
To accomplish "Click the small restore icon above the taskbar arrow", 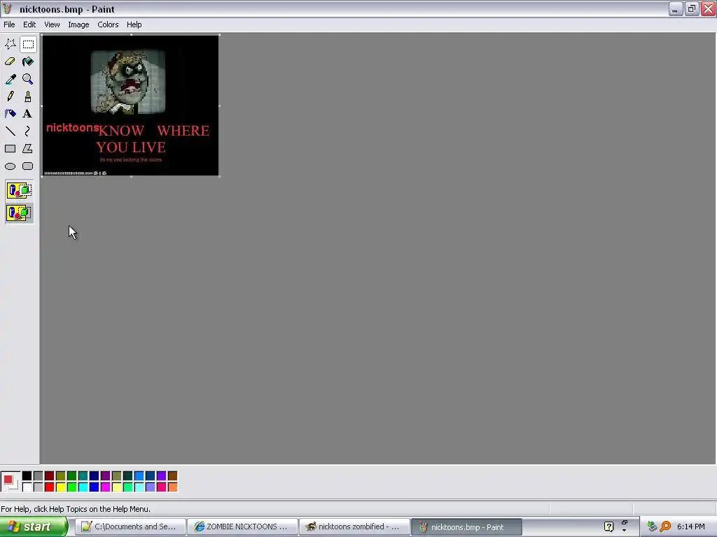I will point(624,522).
